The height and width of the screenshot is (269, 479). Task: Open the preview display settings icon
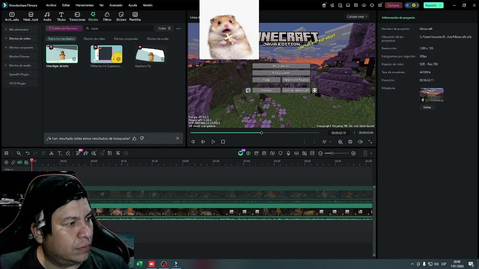point(340,142)
